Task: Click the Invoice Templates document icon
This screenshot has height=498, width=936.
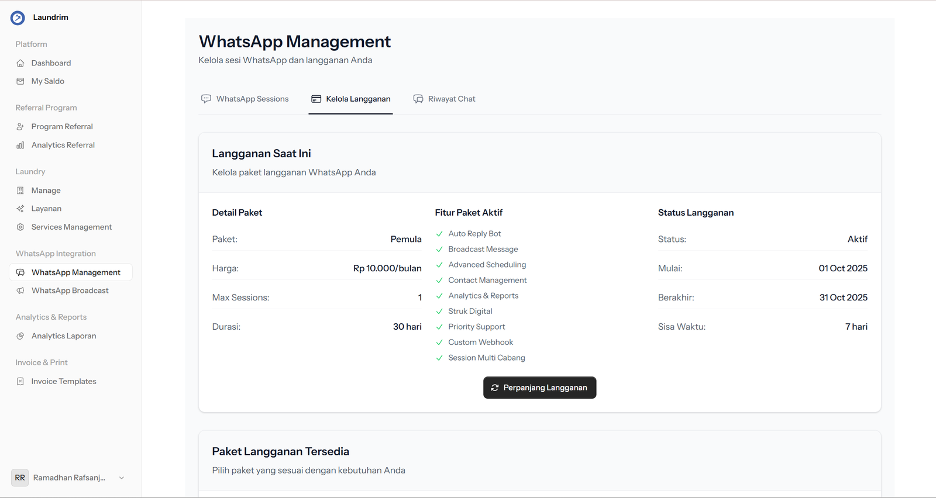Action: click(x=20, y=381)
